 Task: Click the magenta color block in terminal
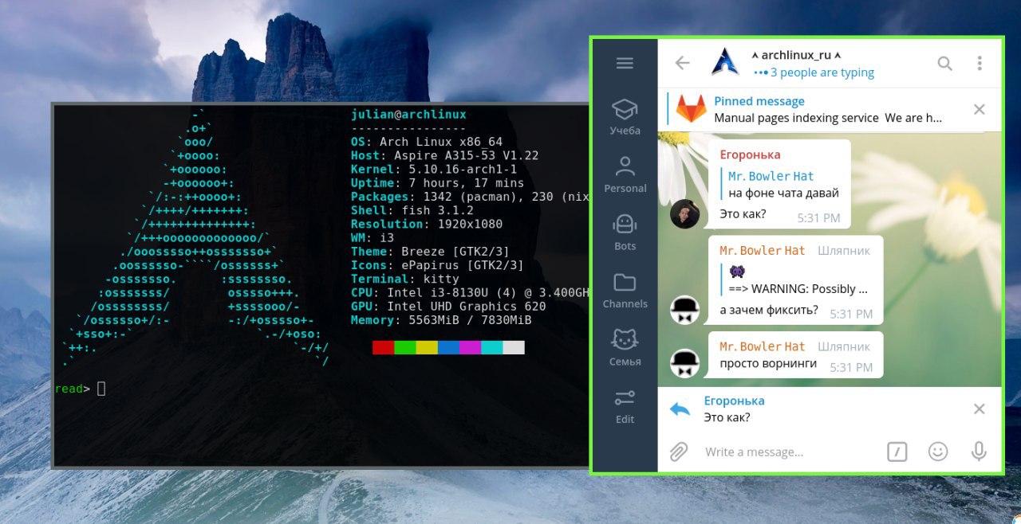(x=470, y=347)
